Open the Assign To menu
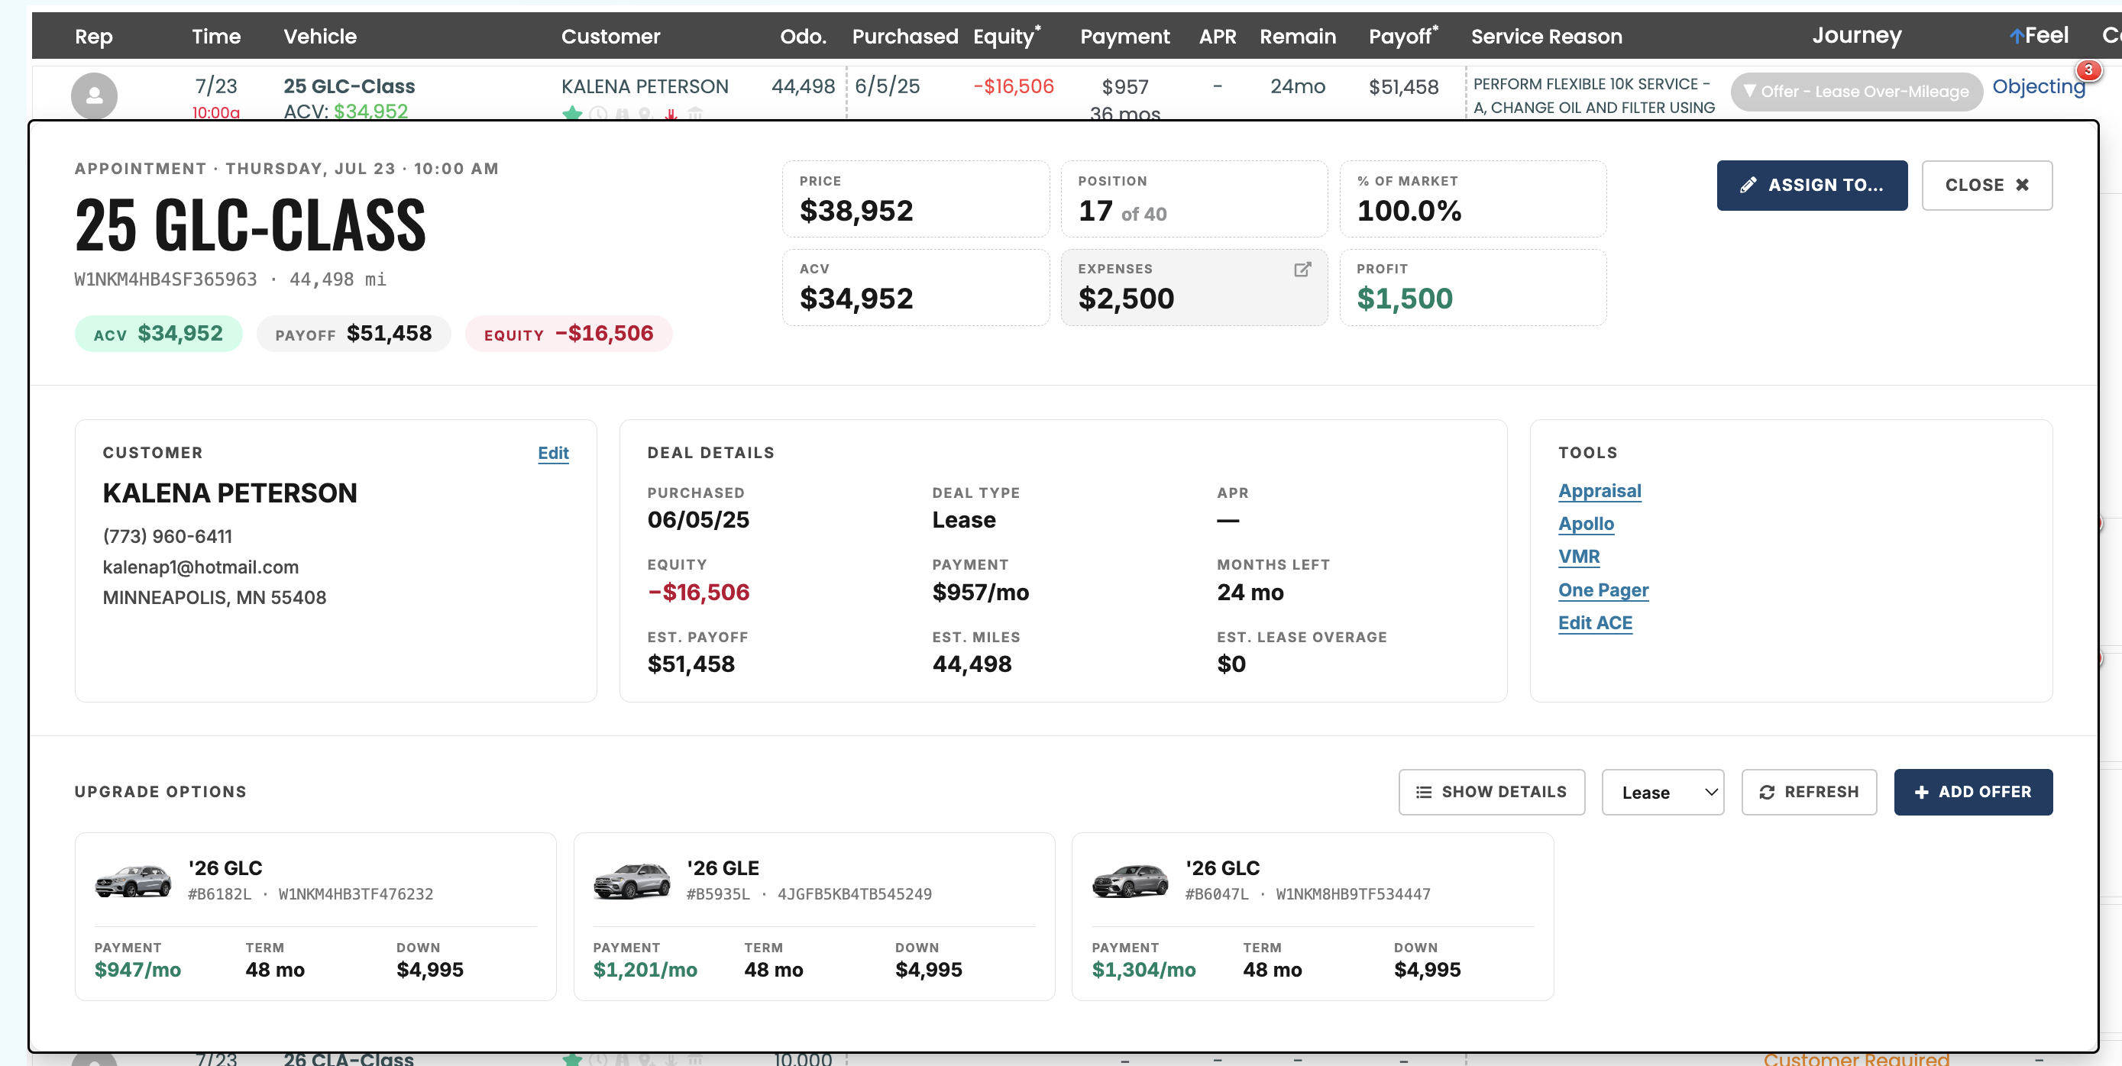Image resolution: width=2122 pixels, height=1066 pixels. (x=1811, y=186)
